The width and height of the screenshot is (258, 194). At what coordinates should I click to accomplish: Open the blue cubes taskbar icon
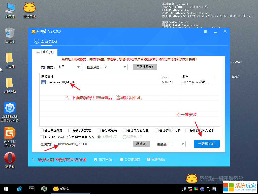(x=20, y=189)
